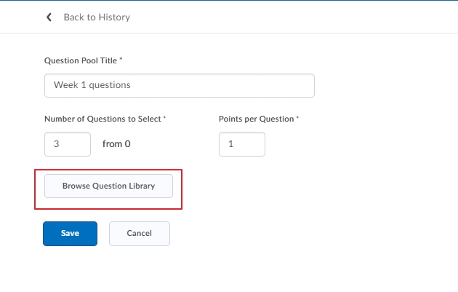The height and width of the screenshot is (292, 458).
Task: Cancel the question pool edits
Action: point(140,234)
